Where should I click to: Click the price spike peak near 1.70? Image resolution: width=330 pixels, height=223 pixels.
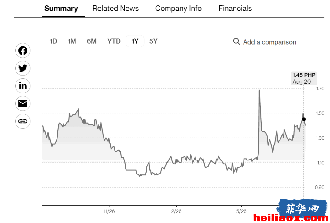pyautogui.click(x=259, y=90)
